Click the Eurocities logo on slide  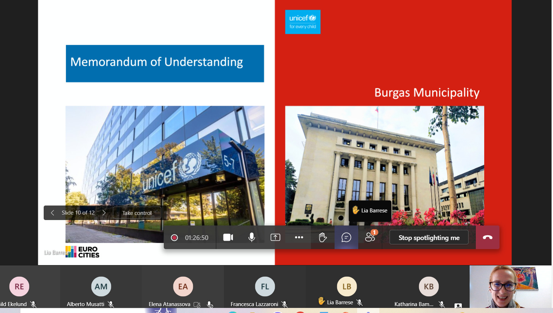pyautogui.click(x=82, y=252)
